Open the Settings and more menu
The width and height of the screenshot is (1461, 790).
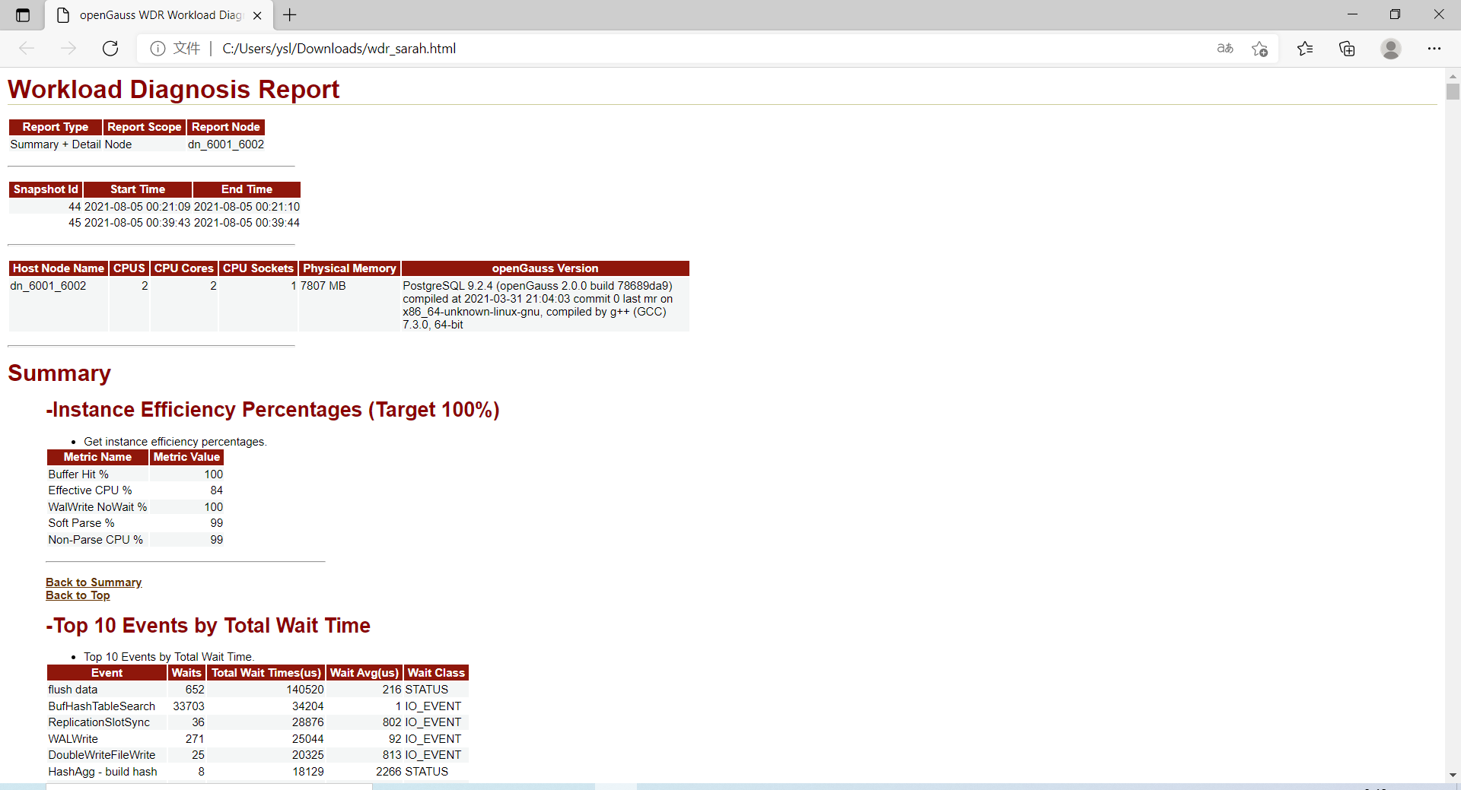(x=1434, y=49)
